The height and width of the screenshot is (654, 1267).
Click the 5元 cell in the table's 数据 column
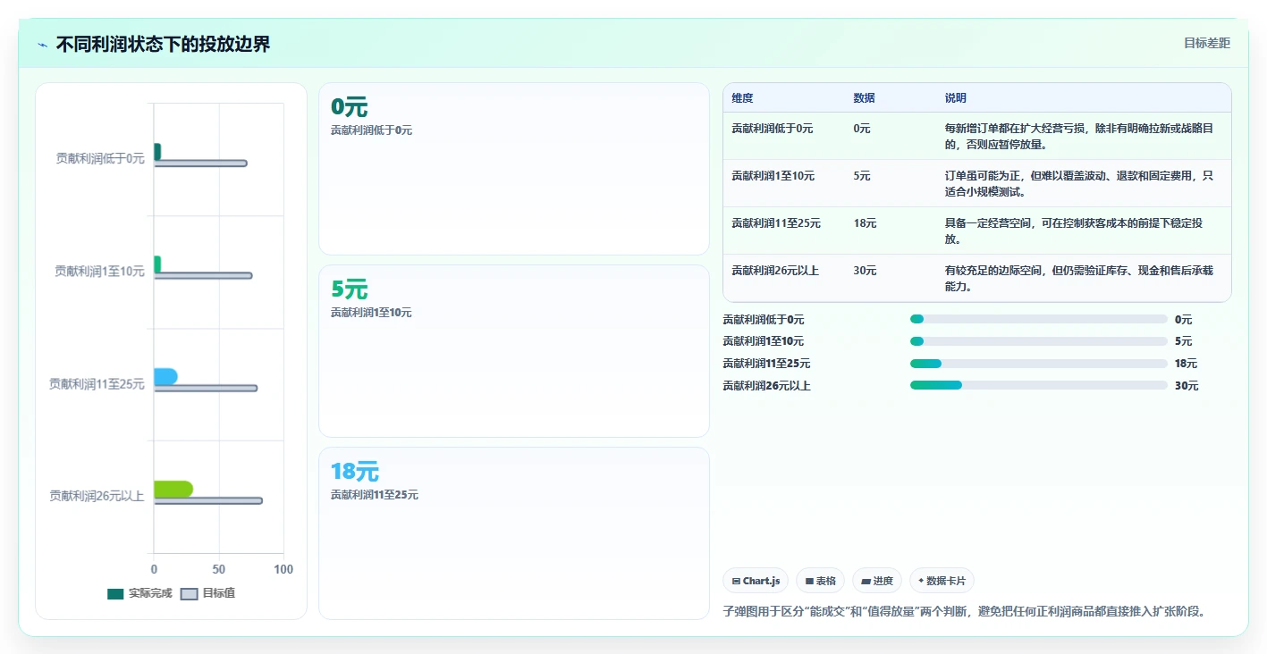coord(861,176)
